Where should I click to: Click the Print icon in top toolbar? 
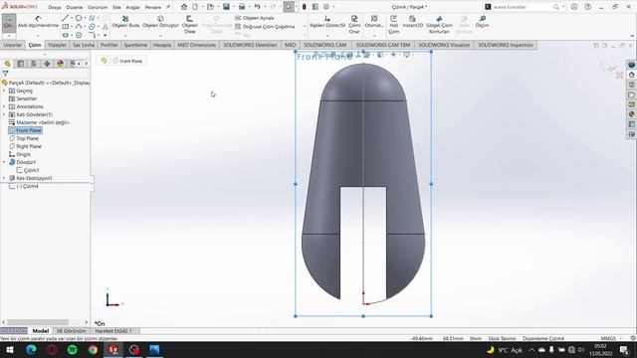(x=242, y=7)
